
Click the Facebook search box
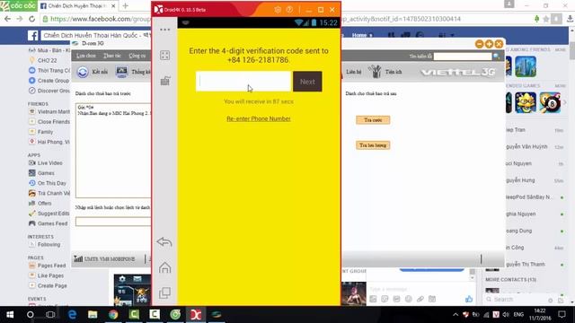[96, 36]
